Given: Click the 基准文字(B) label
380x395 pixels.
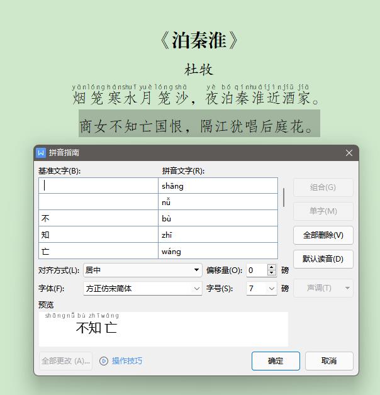Looking at the screenshot, I should (60, 171).
